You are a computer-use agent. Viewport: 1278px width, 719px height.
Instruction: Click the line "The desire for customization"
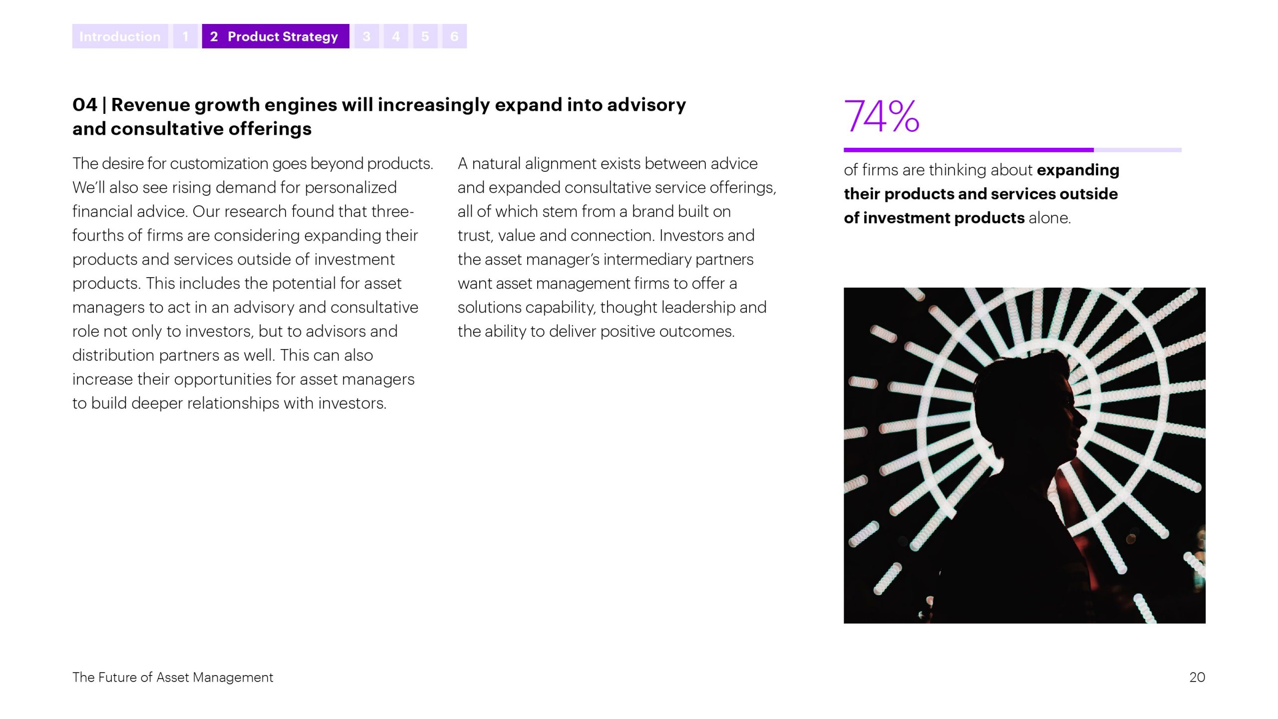click(253, 164)
